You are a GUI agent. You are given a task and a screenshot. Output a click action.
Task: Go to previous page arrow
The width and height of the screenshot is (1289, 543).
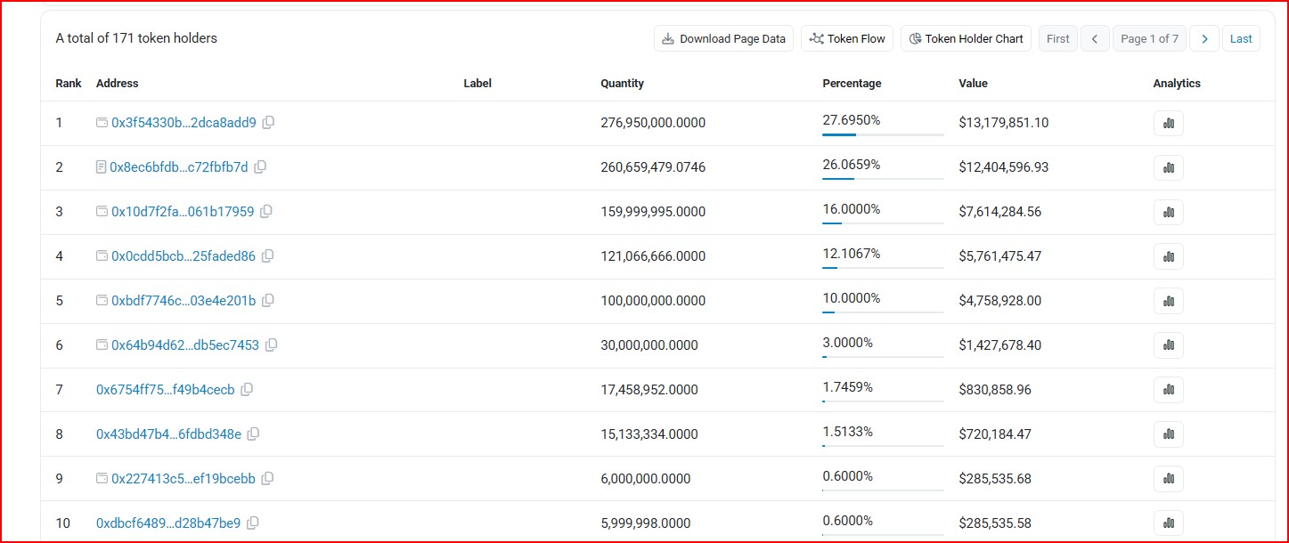click(x=1095, y=38)
